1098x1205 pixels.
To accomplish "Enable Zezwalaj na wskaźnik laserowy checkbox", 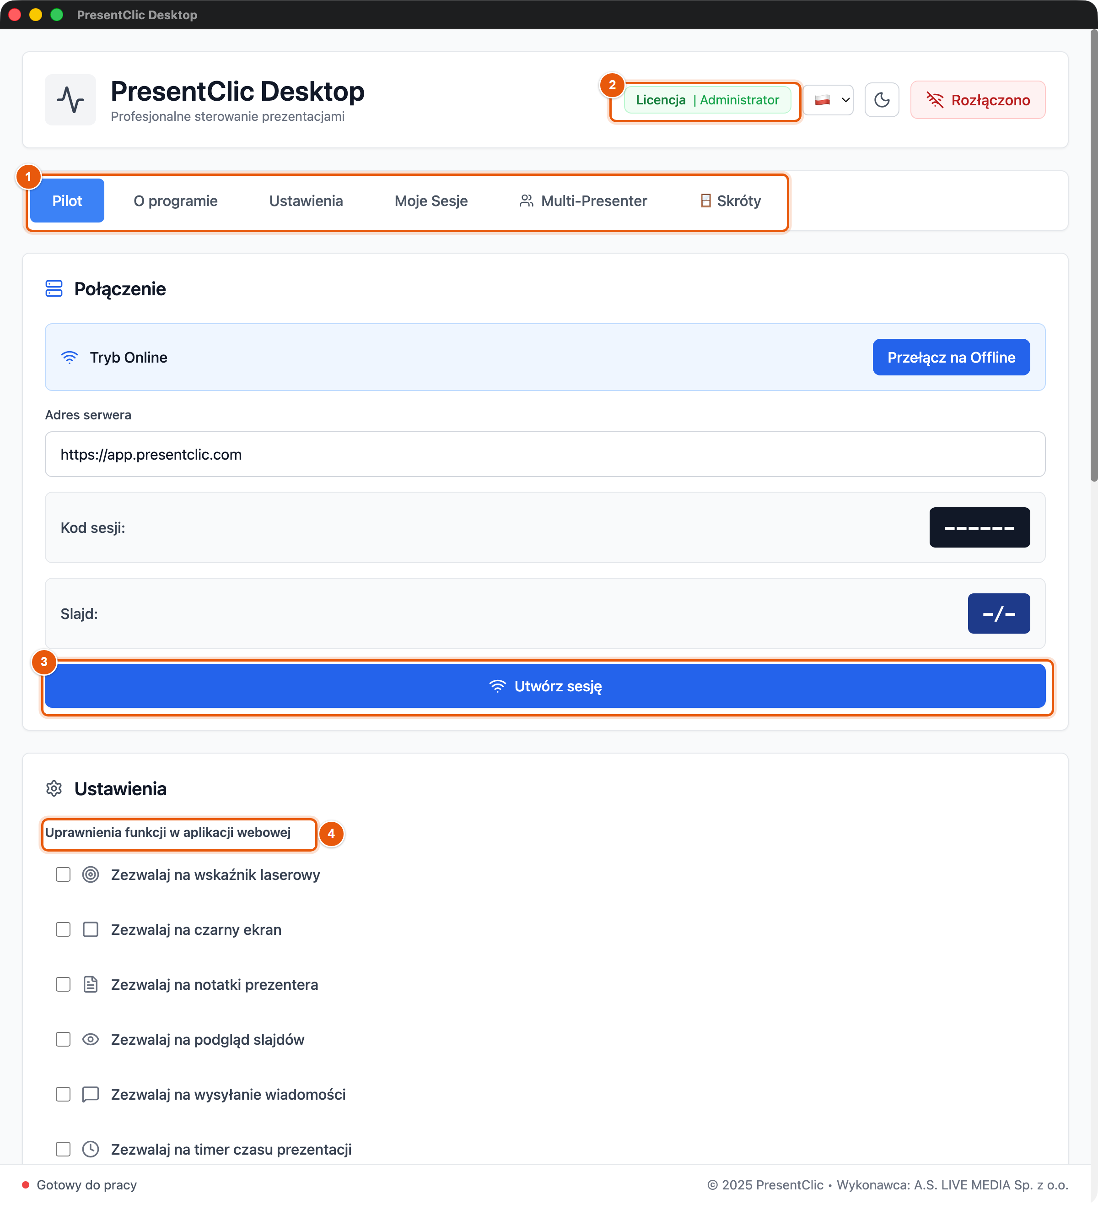I will 63,874.
